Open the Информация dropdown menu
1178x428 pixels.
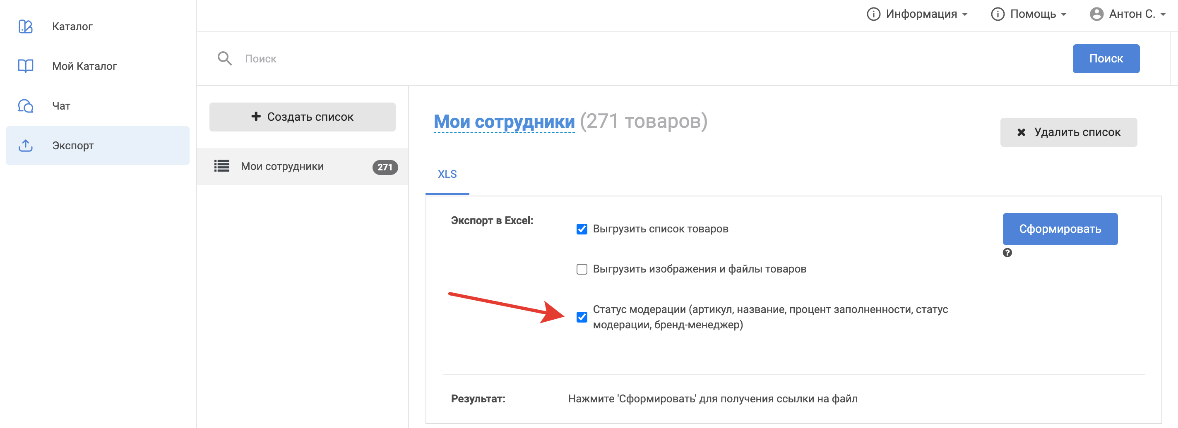[917, 14]
